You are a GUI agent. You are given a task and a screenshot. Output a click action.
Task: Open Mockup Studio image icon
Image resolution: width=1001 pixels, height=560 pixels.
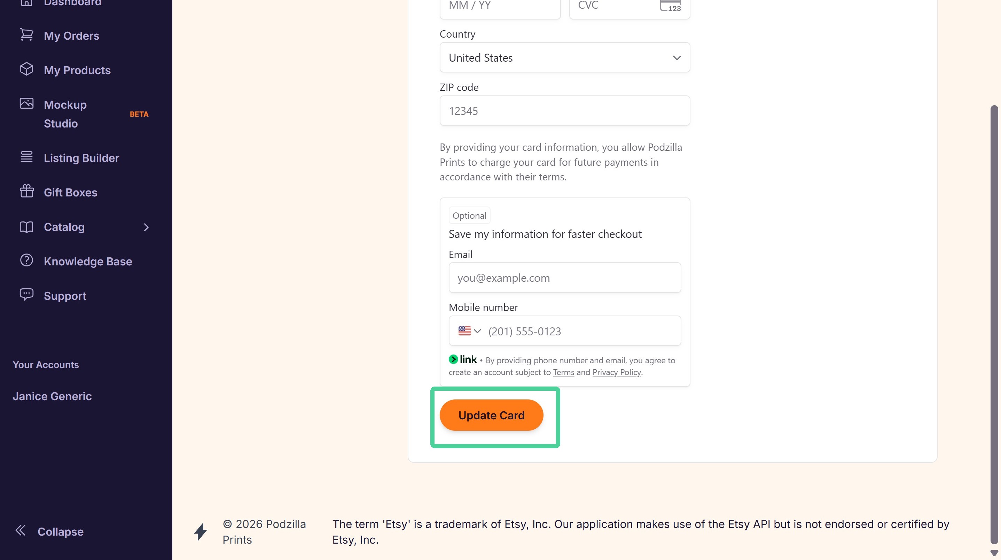pos(26,103)
